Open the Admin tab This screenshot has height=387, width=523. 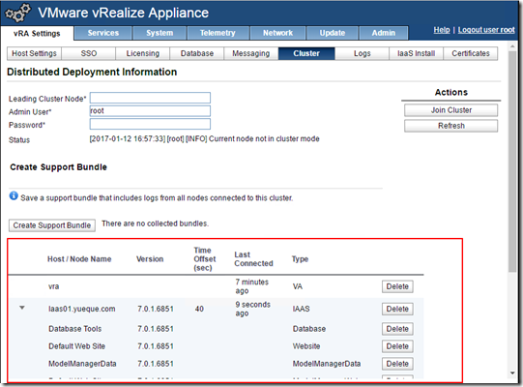pos(384,33)
